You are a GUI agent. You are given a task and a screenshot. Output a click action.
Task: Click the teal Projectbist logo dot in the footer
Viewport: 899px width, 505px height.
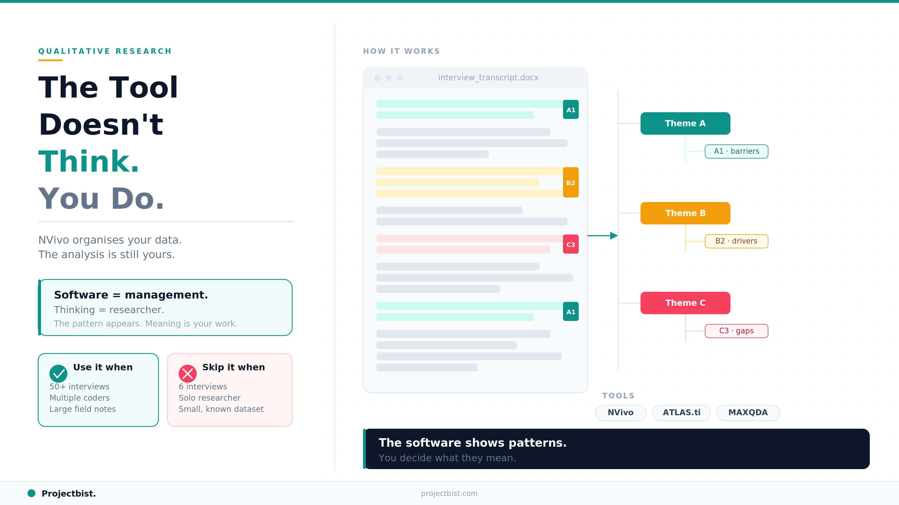coord(32,493)
